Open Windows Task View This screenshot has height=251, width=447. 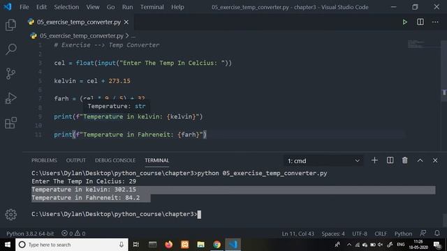[x=136, y=245]
